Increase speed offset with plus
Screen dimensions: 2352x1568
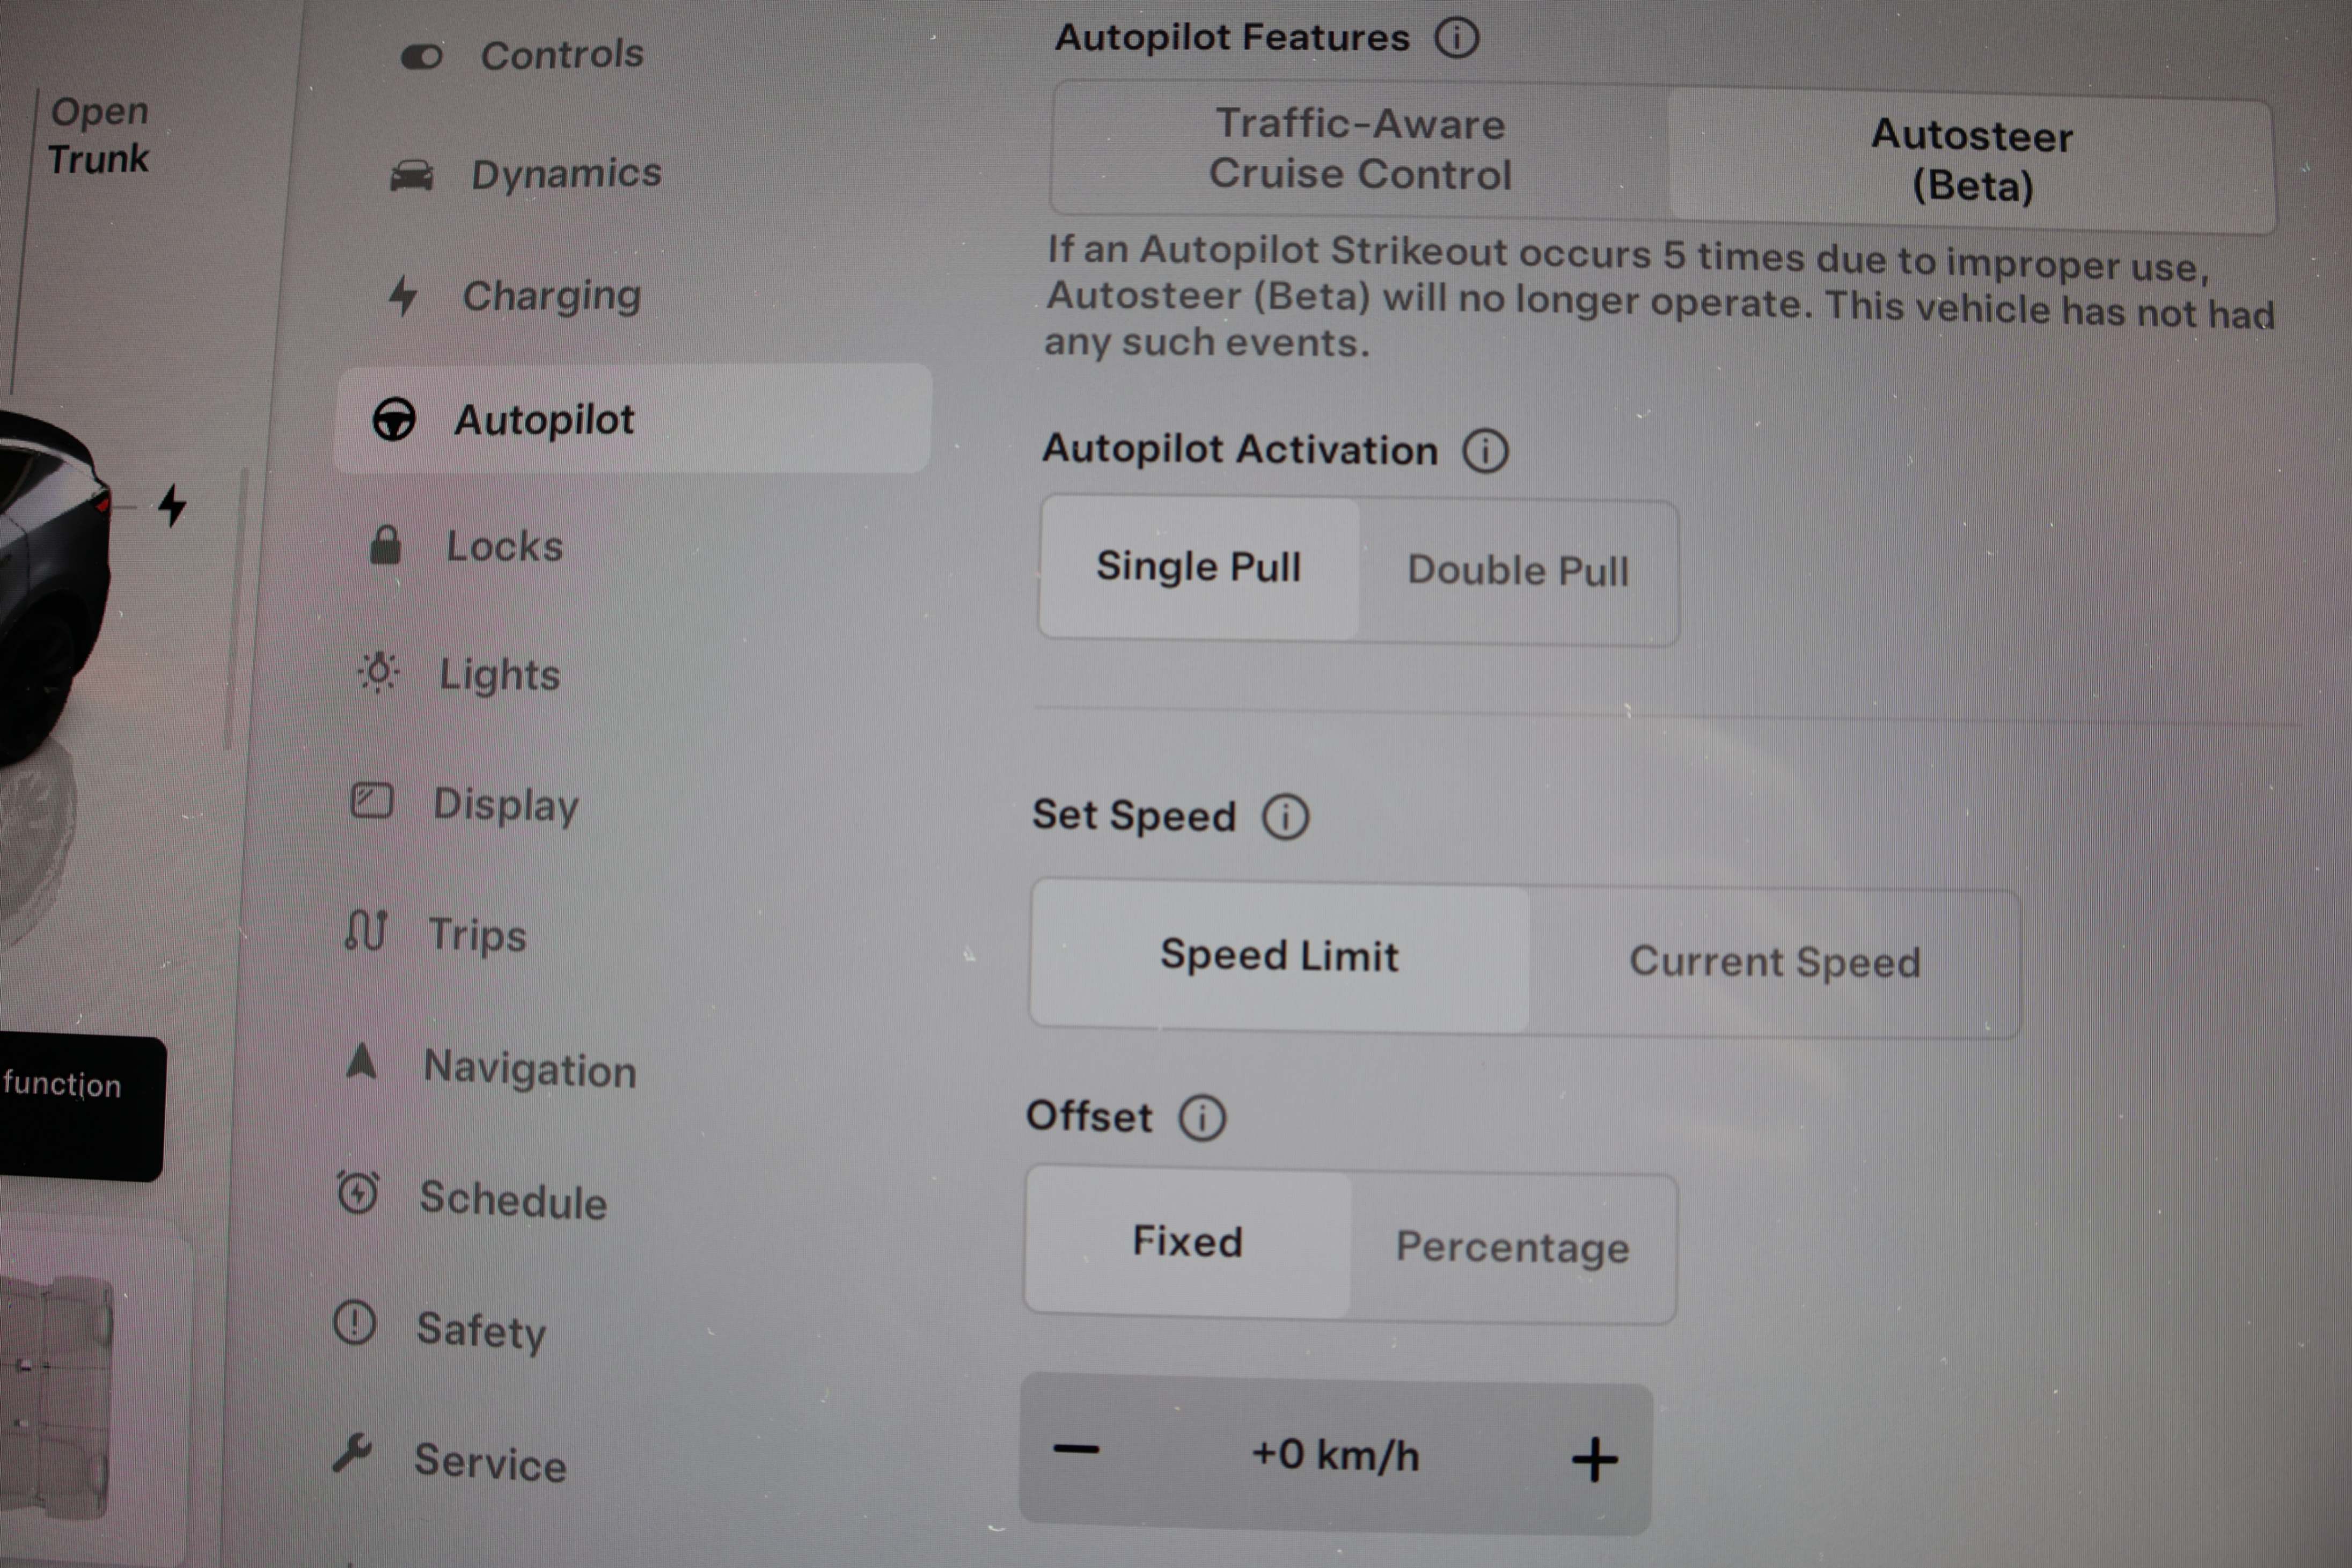coord(1594,1460)
